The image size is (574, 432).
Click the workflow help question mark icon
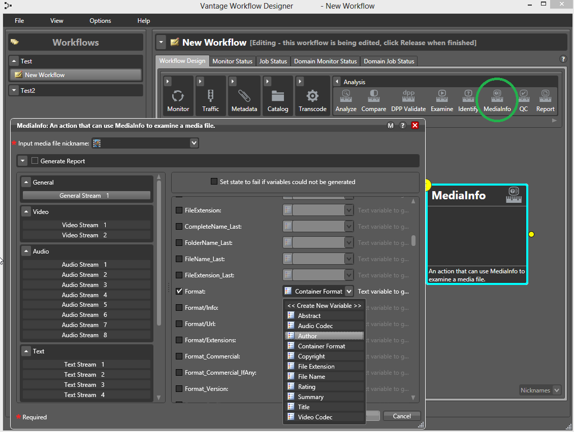tap(563, 59)
